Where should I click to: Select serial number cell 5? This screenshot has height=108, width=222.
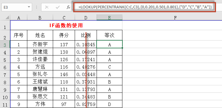19,74
